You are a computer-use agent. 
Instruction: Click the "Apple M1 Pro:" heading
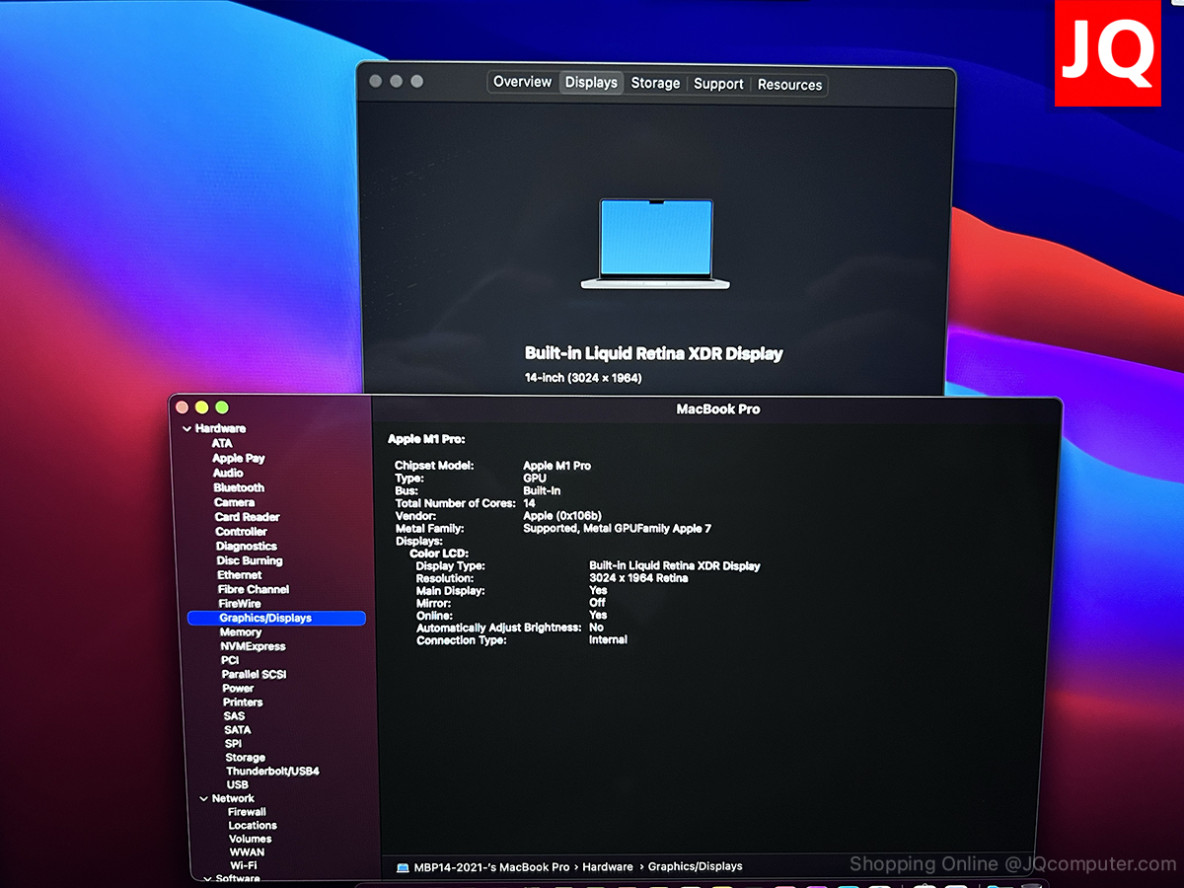pyautogui.click(x=426, y=439)
